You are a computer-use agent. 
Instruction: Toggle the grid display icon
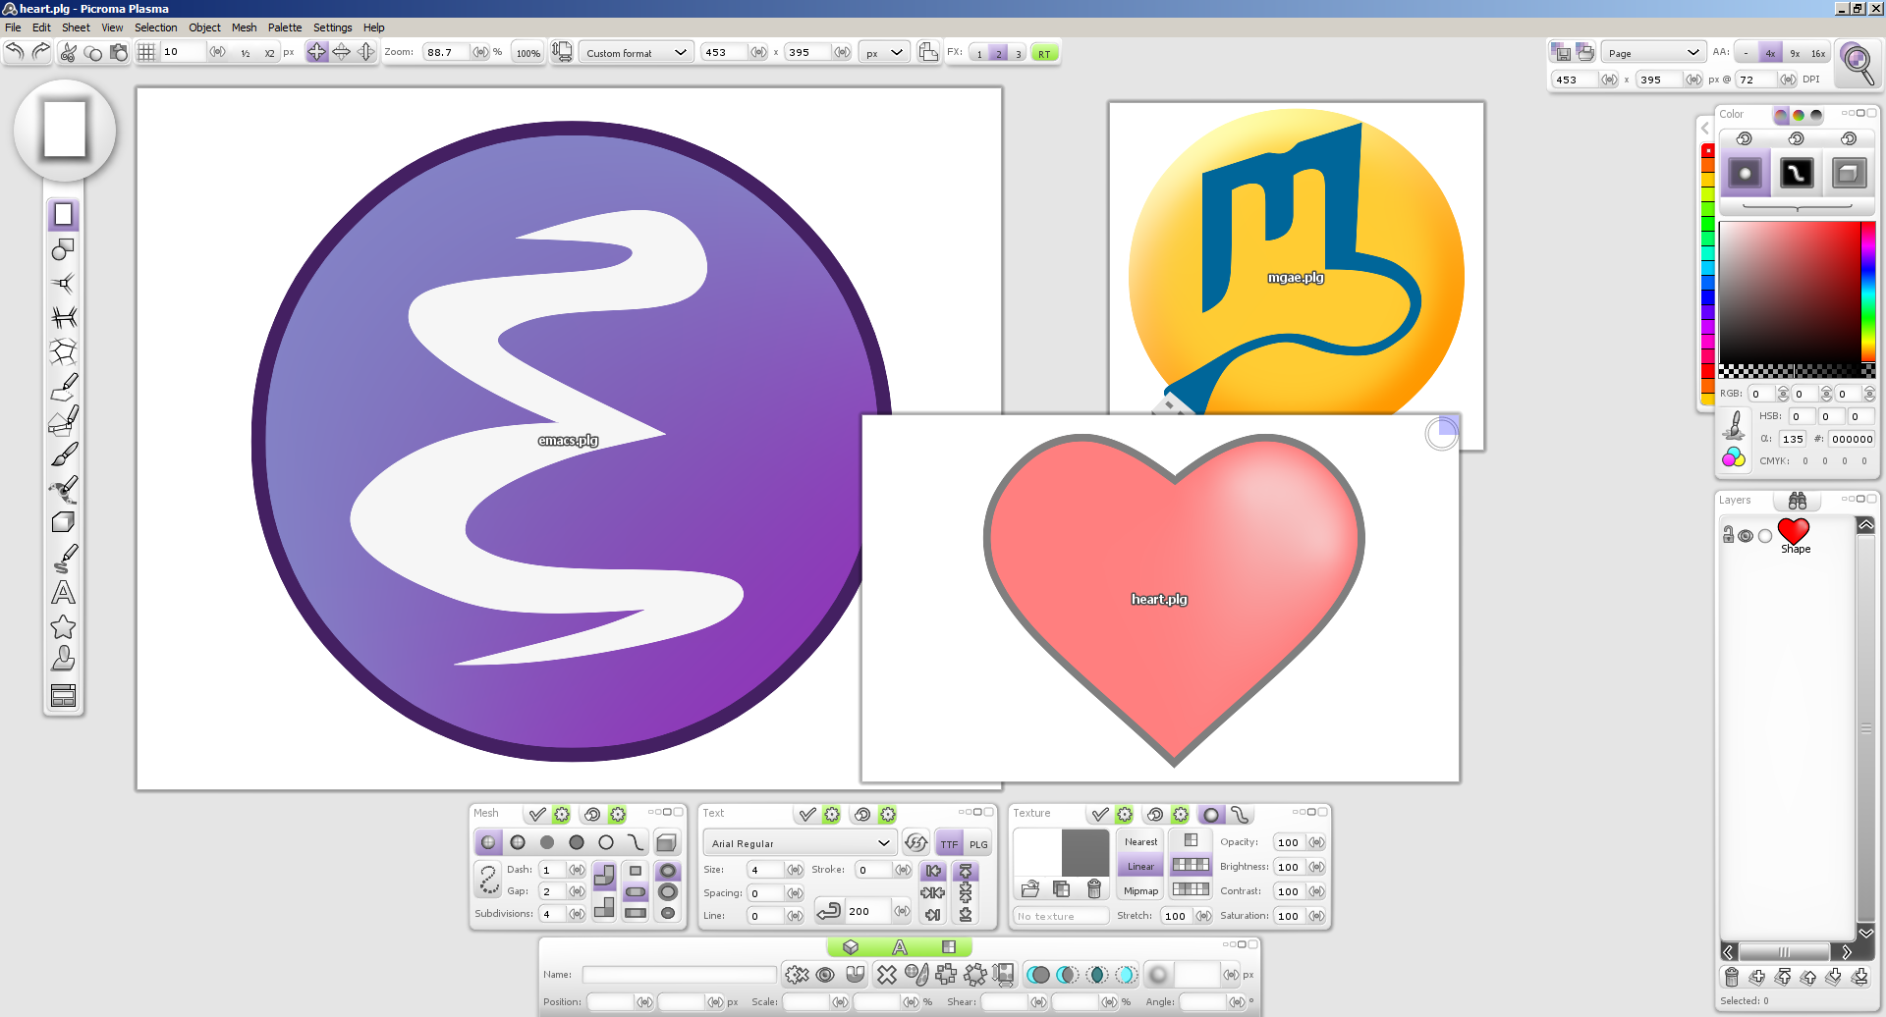[x=146, y=52]
